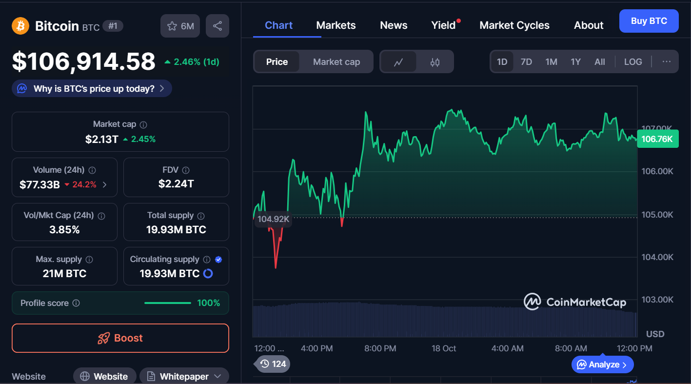This screenshot has height=384, width=691.
Task: Click the circulating supply verified badge
Action: [x=218, y=260]
